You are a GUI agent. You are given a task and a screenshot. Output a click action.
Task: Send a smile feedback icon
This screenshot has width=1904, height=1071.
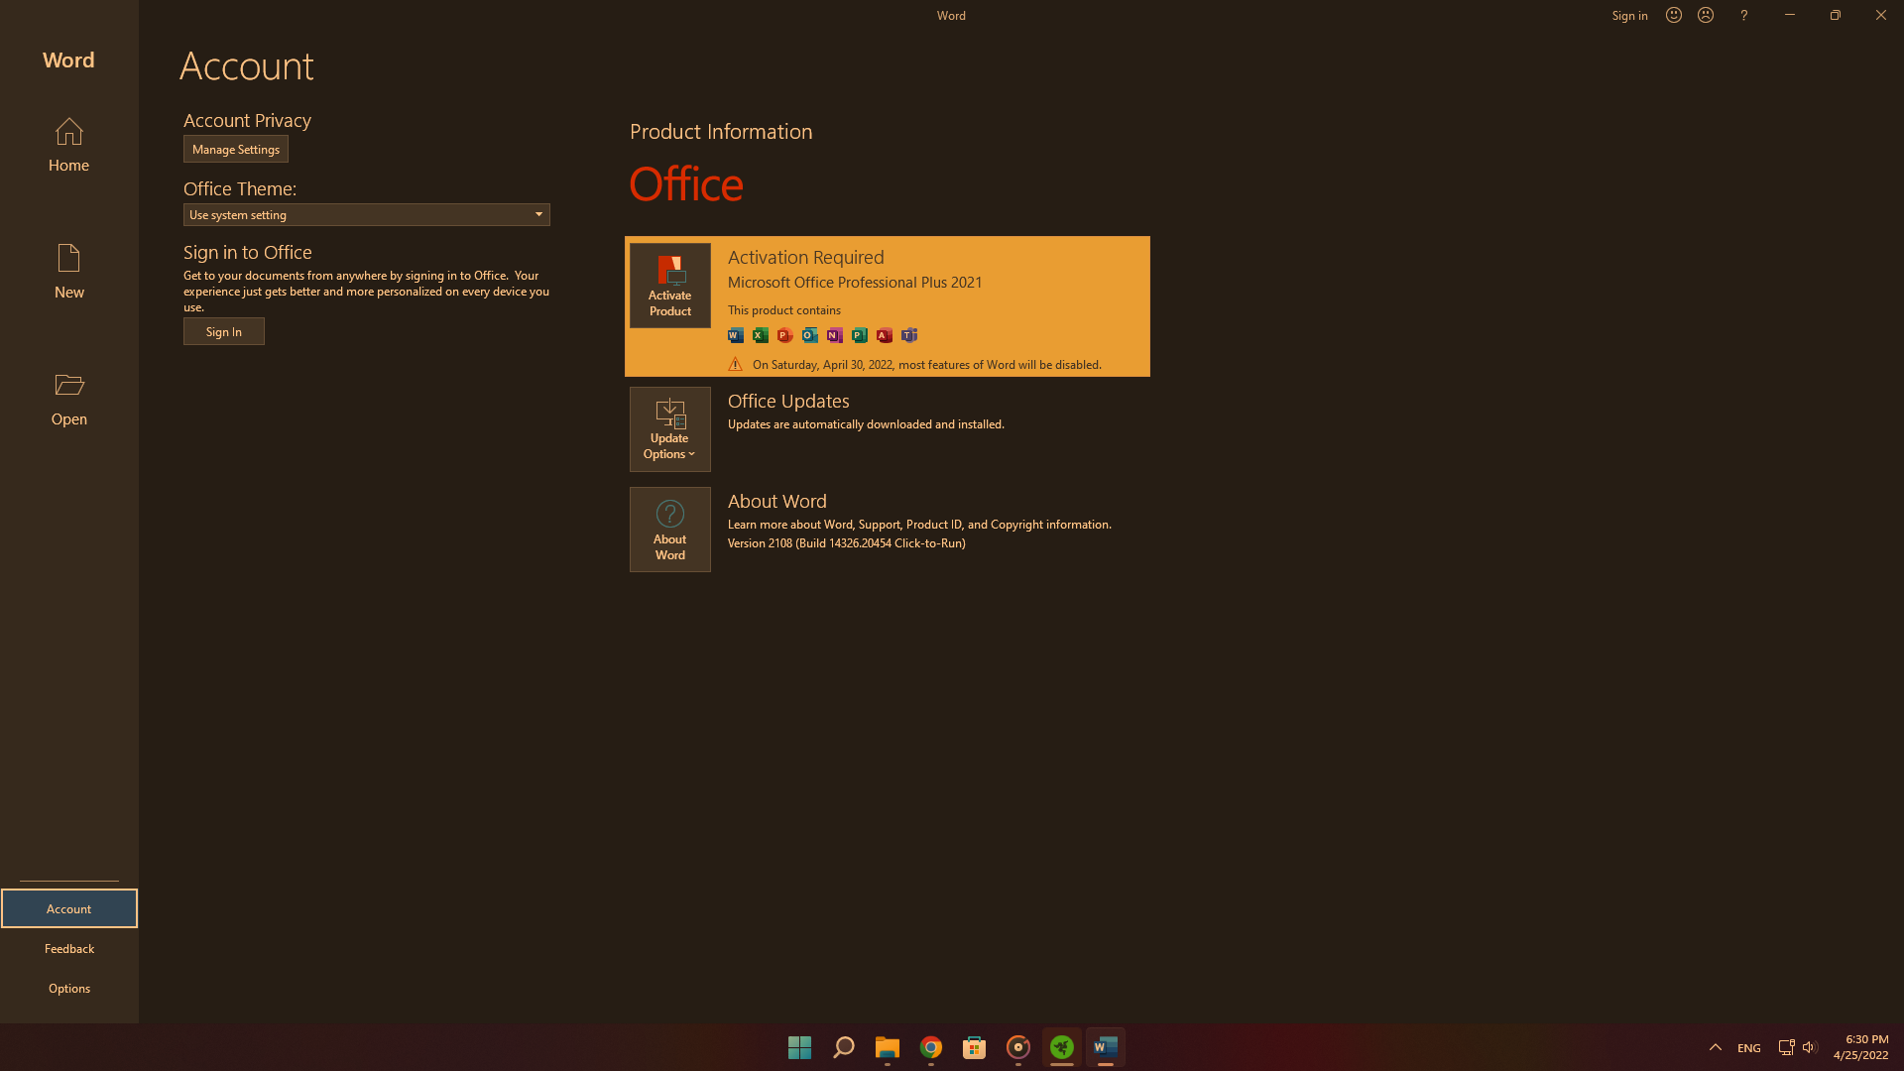coord(1674,15)
